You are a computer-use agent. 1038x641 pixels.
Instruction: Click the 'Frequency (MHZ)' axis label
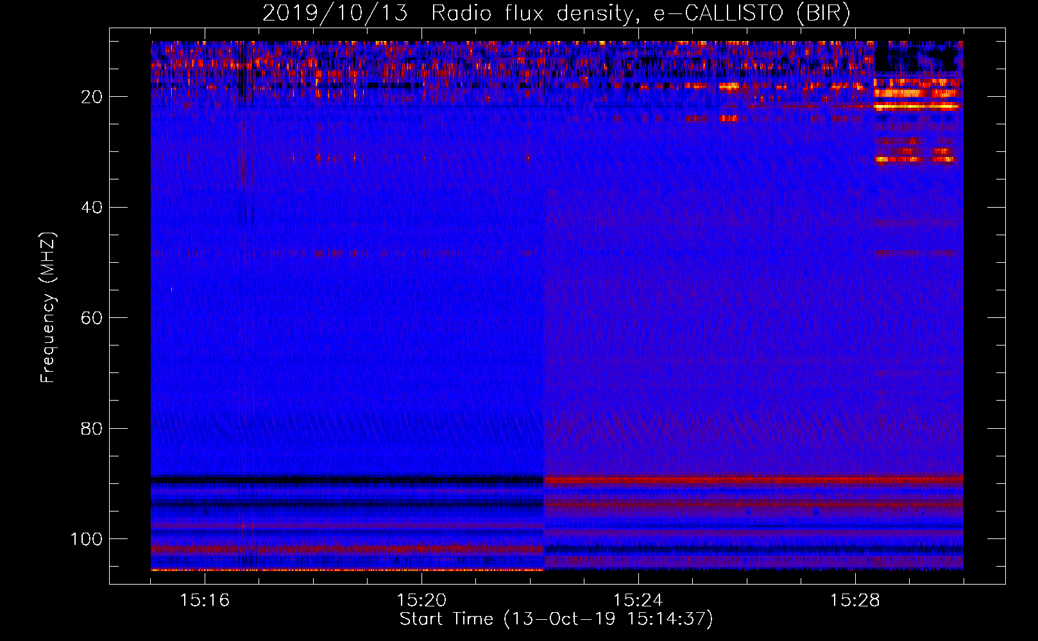click(48, 307)
